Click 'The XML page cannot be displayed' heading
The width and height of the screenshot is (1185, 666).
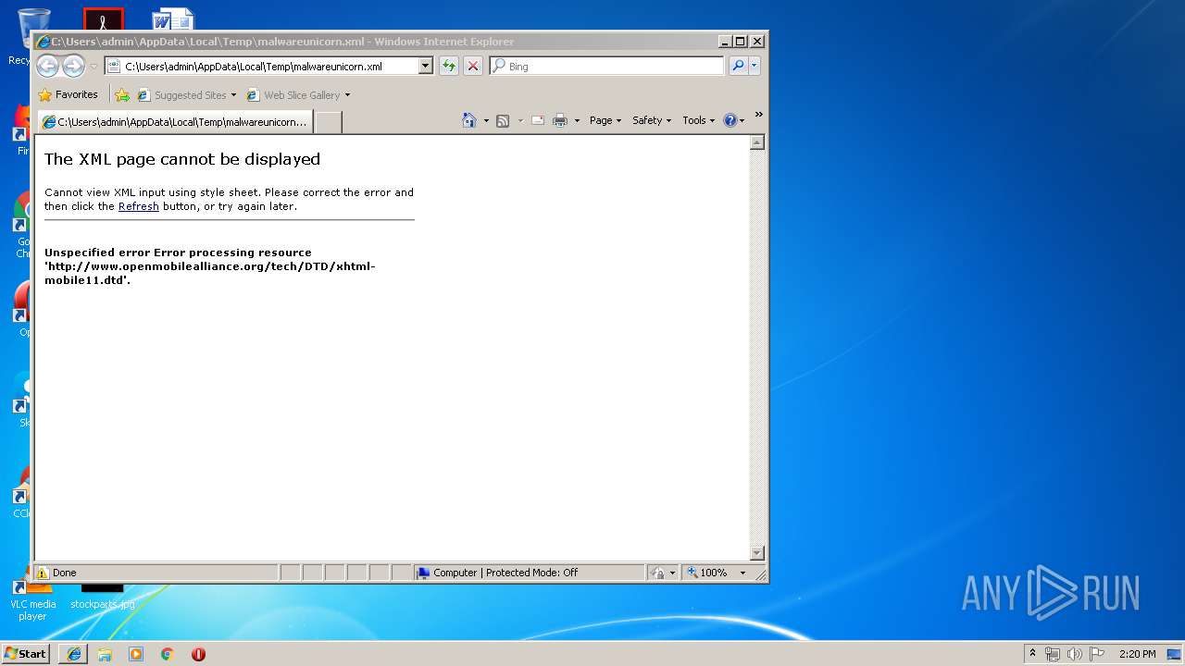pos(182,159)
